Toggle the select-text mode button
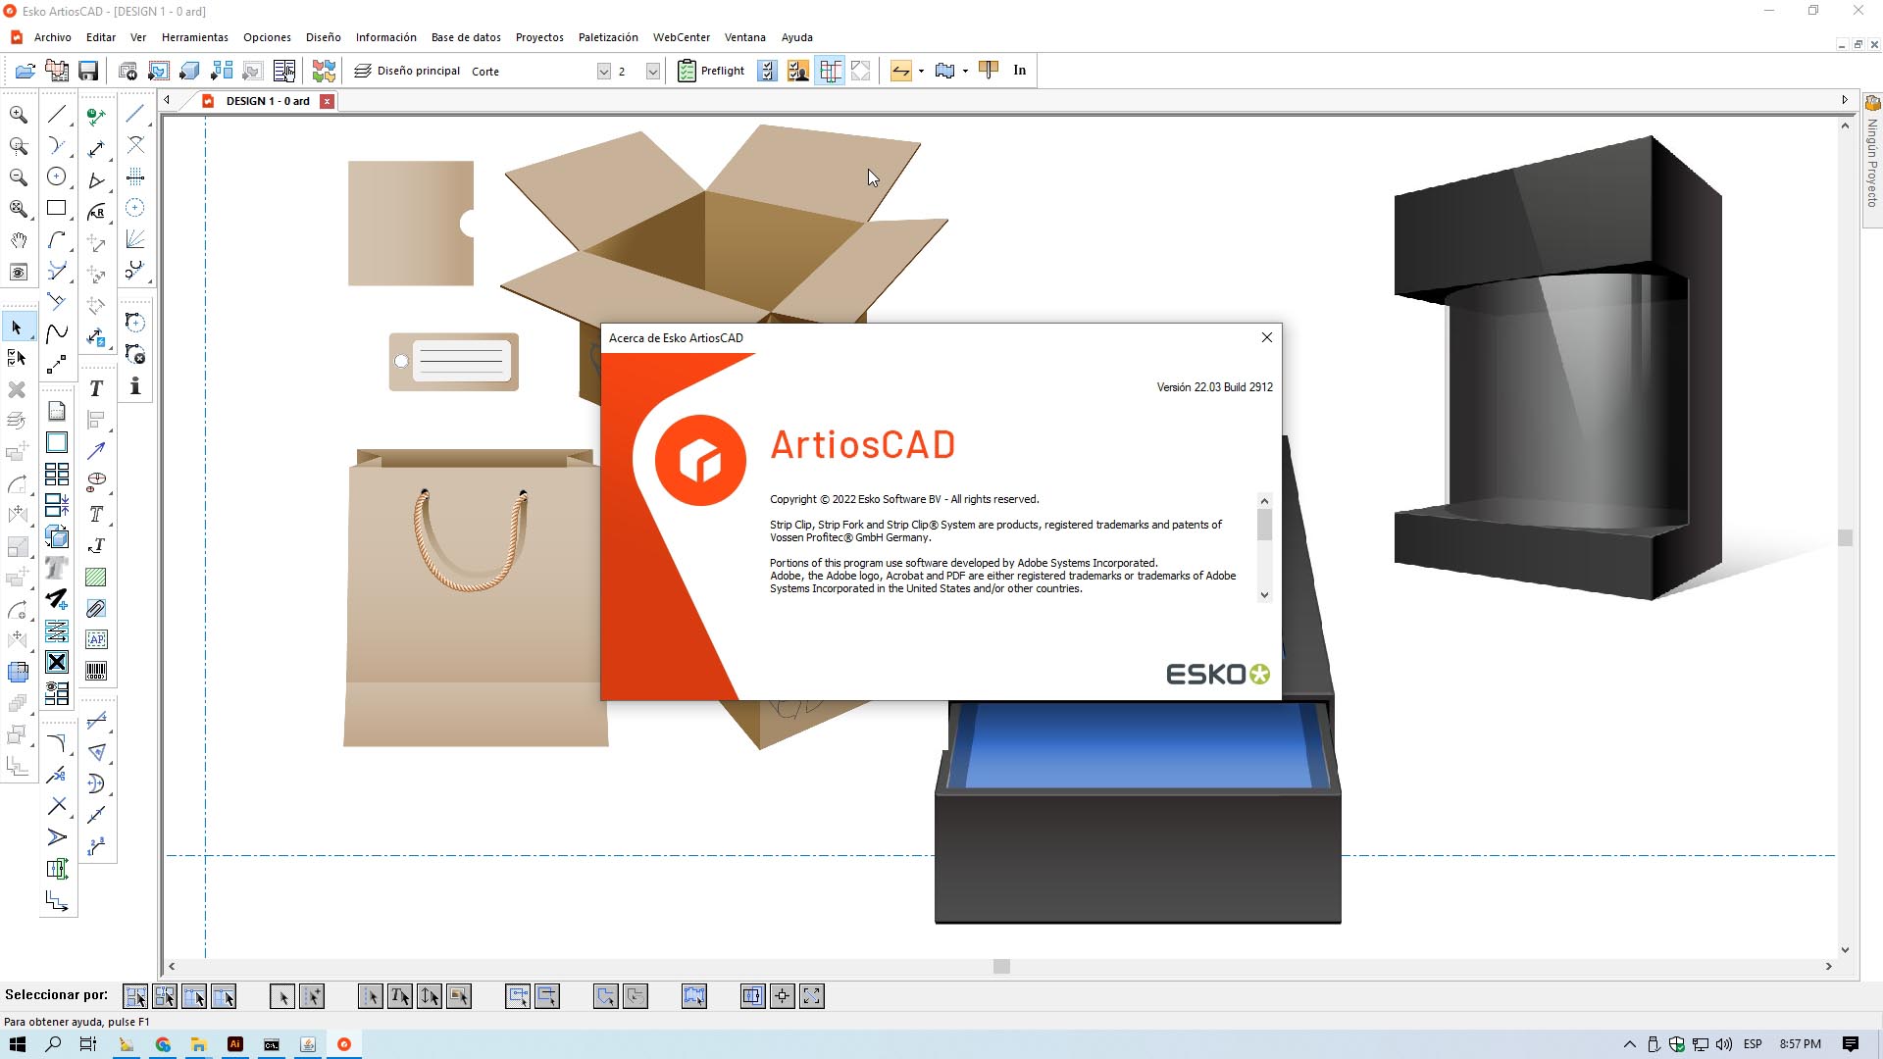1883x1059 pixels. pos(399,997)
